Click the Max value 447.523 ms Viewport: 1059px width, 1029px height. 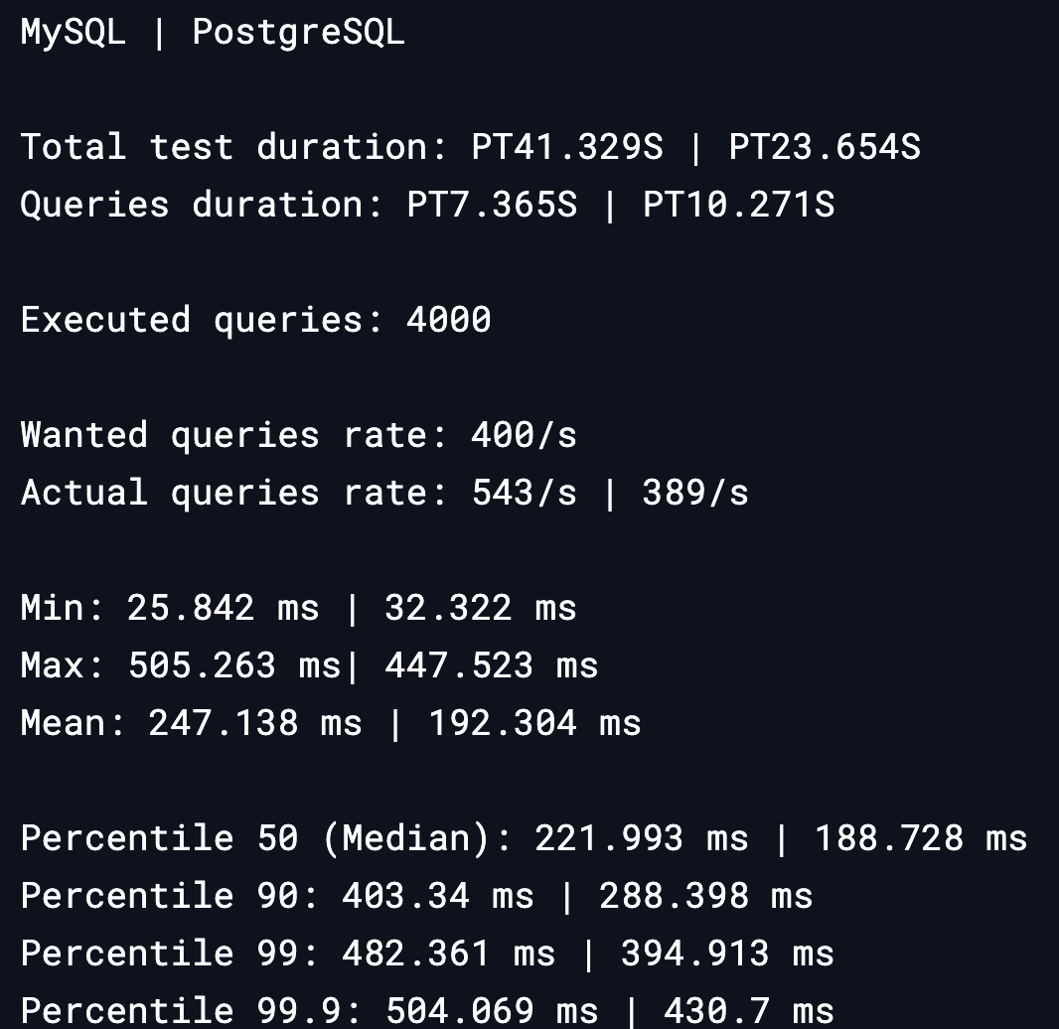(x=491, y=665)
